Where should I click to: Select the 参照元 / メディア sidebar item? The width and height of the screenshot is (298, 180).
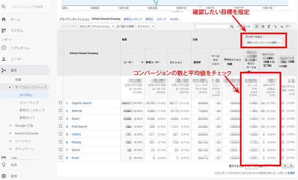32,110
